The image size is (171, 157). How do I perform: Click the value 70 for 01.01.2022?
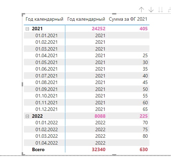click(145, 123)
